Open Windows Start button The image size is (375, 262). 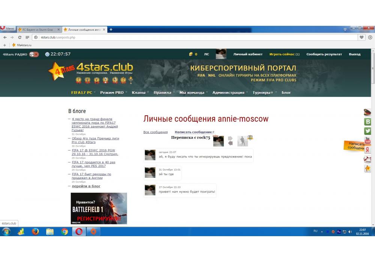[6, 231]
